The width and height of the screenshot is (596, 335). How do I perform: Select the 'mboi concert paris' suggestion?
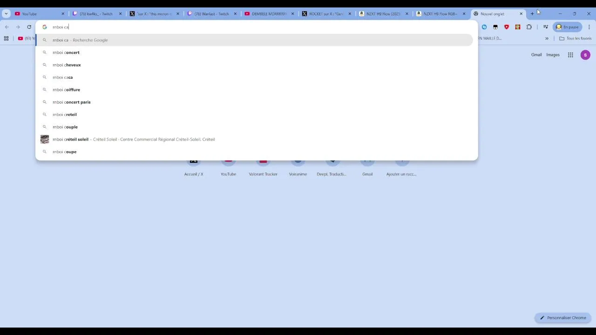click(x=255, y=102)
